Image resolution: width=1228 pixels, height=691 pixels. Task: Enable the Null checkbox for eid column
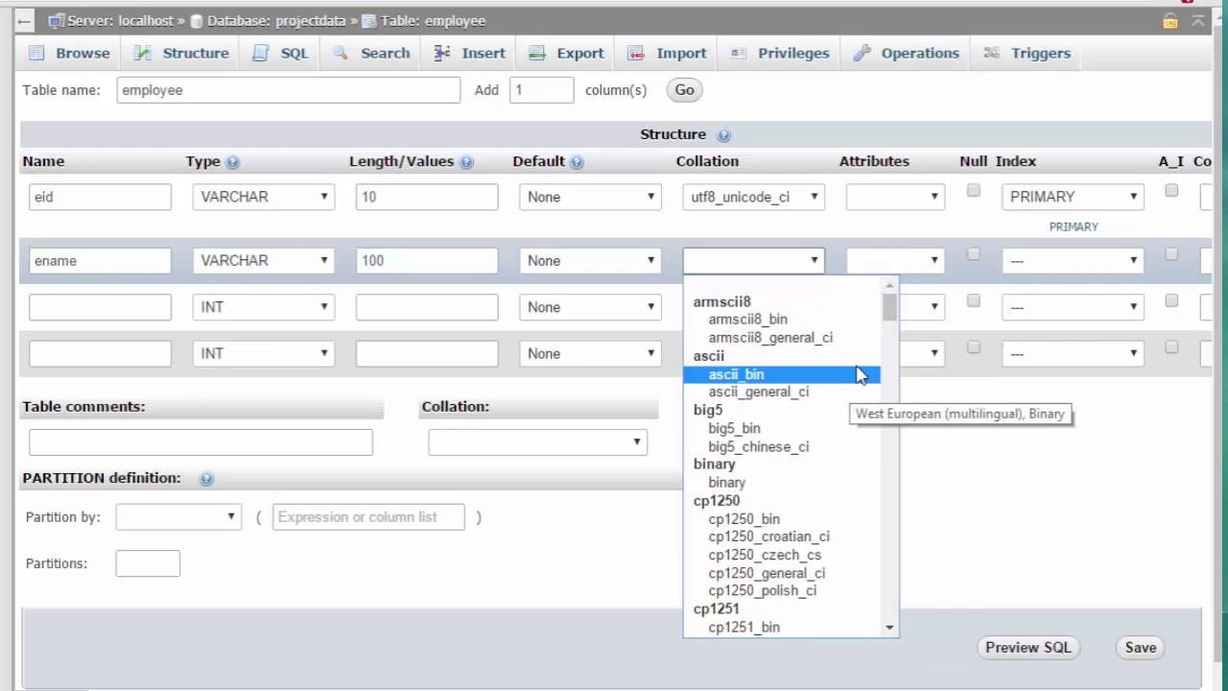click(973, 191)
